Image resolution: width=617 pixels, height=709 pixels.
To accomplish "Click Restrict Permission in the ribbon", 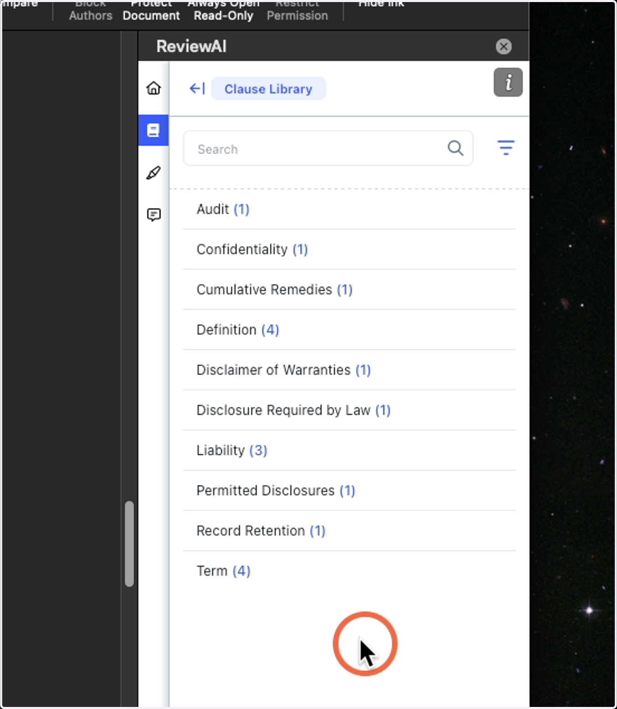I will (297, 10).
